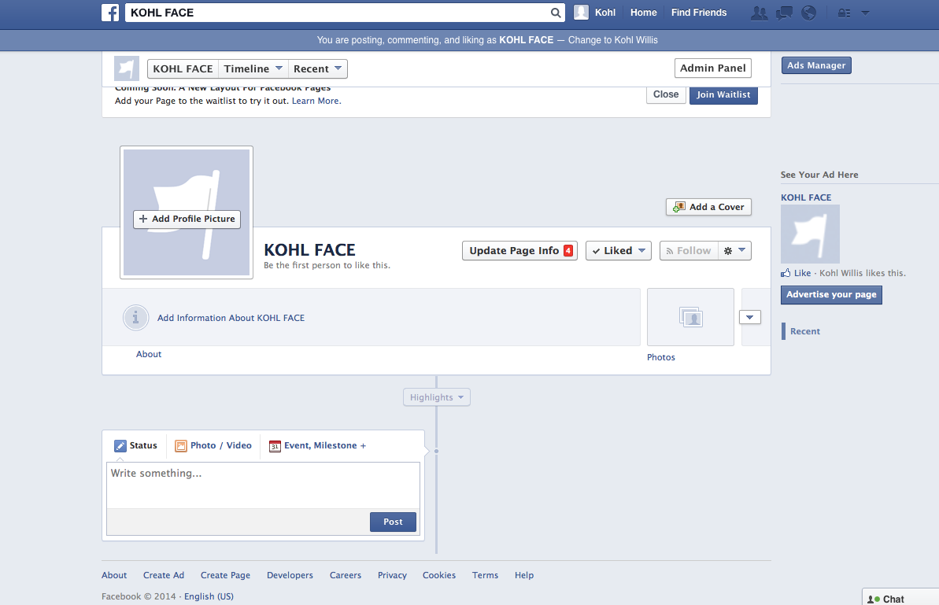This screenshot has height=605, width=939.
Task: Click the Facebook logo icon
Action: click(x=110, y=13)
